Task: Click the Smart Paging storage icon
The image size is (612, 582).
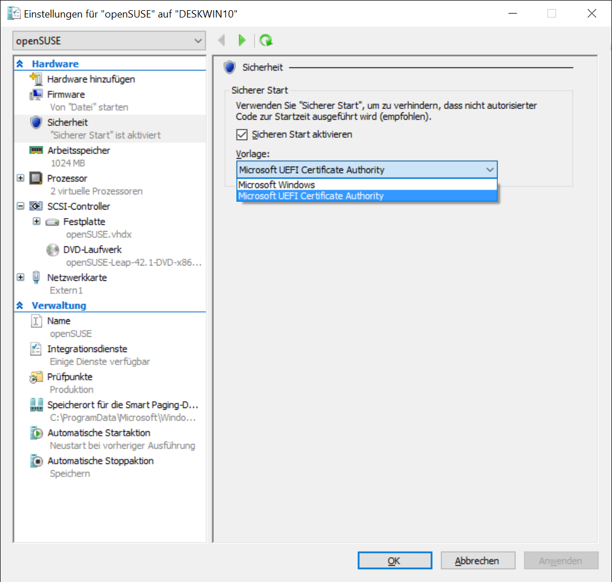Action: 36,405
